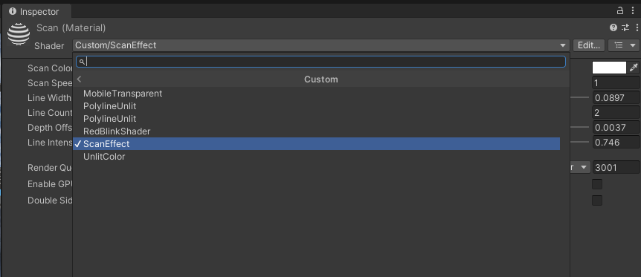Screen dimensions: 641x277
Task: Click the material preset sliders icon
Action: coord(625,27)
